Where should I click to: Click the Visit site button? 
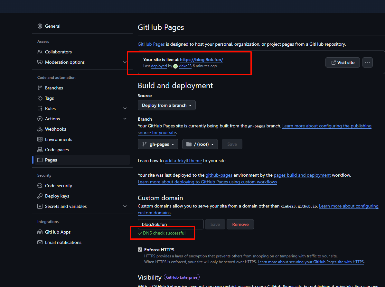[343, 62]
